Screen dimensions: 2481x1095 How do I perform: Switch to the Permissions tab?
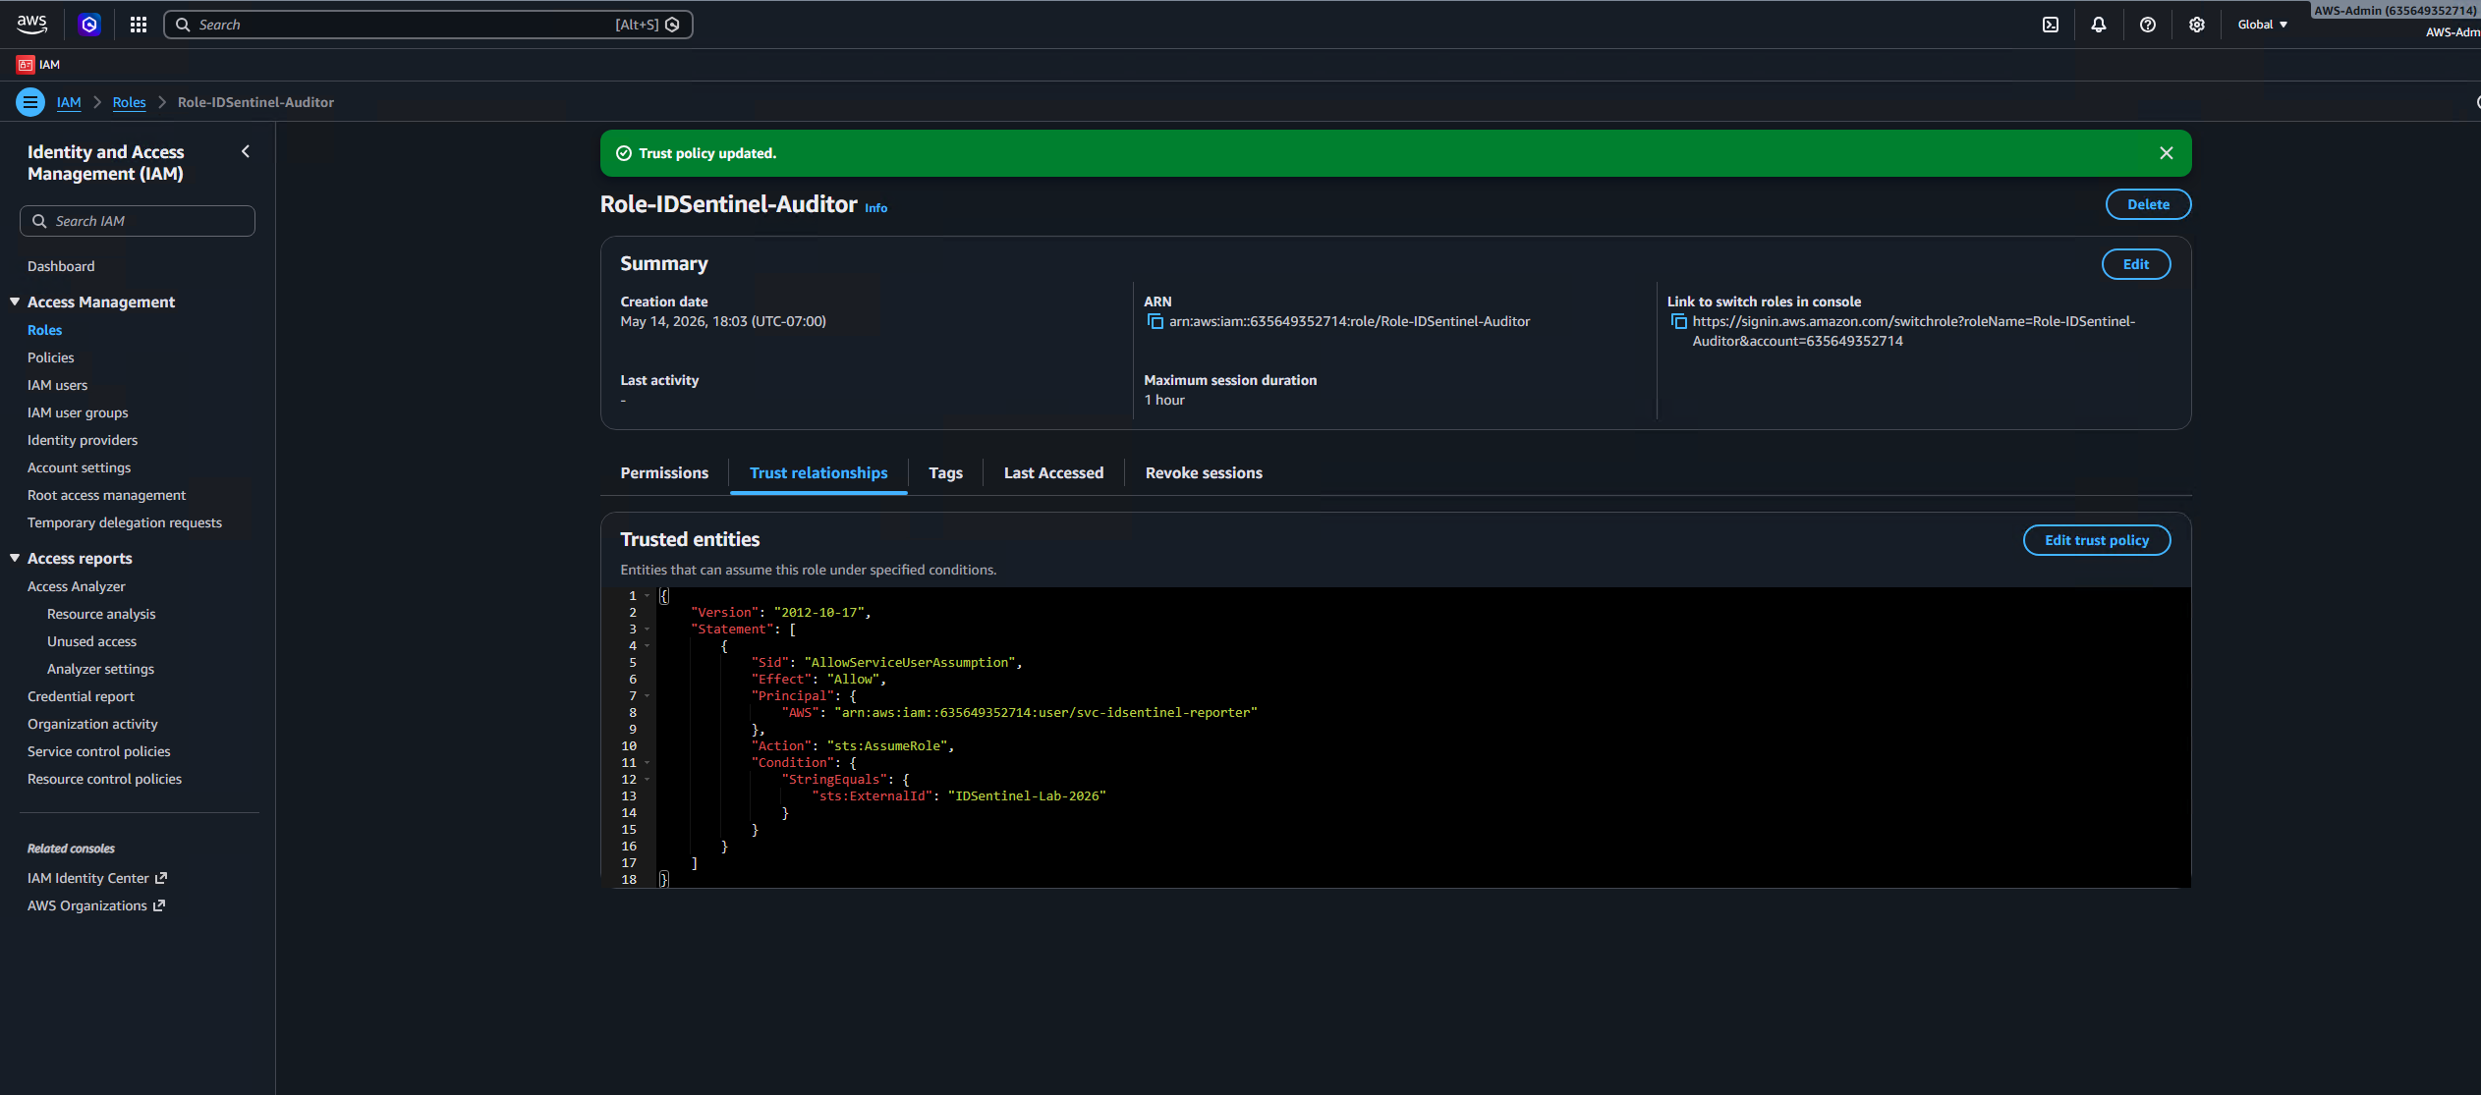[x=664, y=473]
